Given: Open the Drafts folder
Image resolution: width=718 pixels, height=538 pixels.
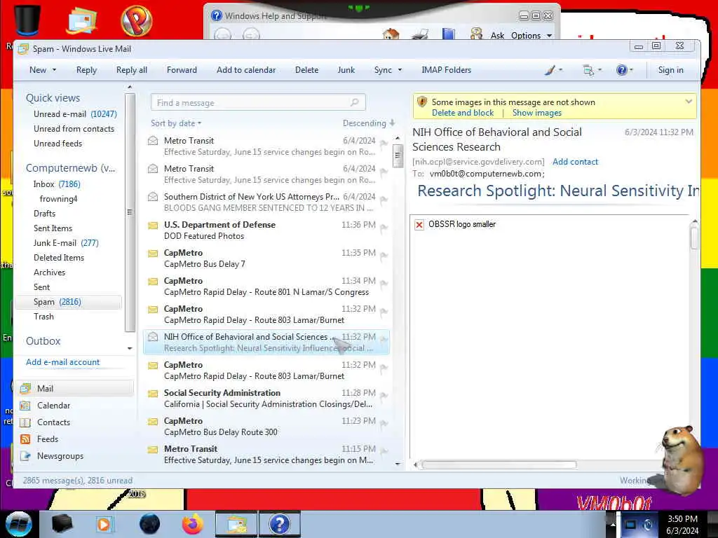Looking at the screenshot, I should [44, 213].
